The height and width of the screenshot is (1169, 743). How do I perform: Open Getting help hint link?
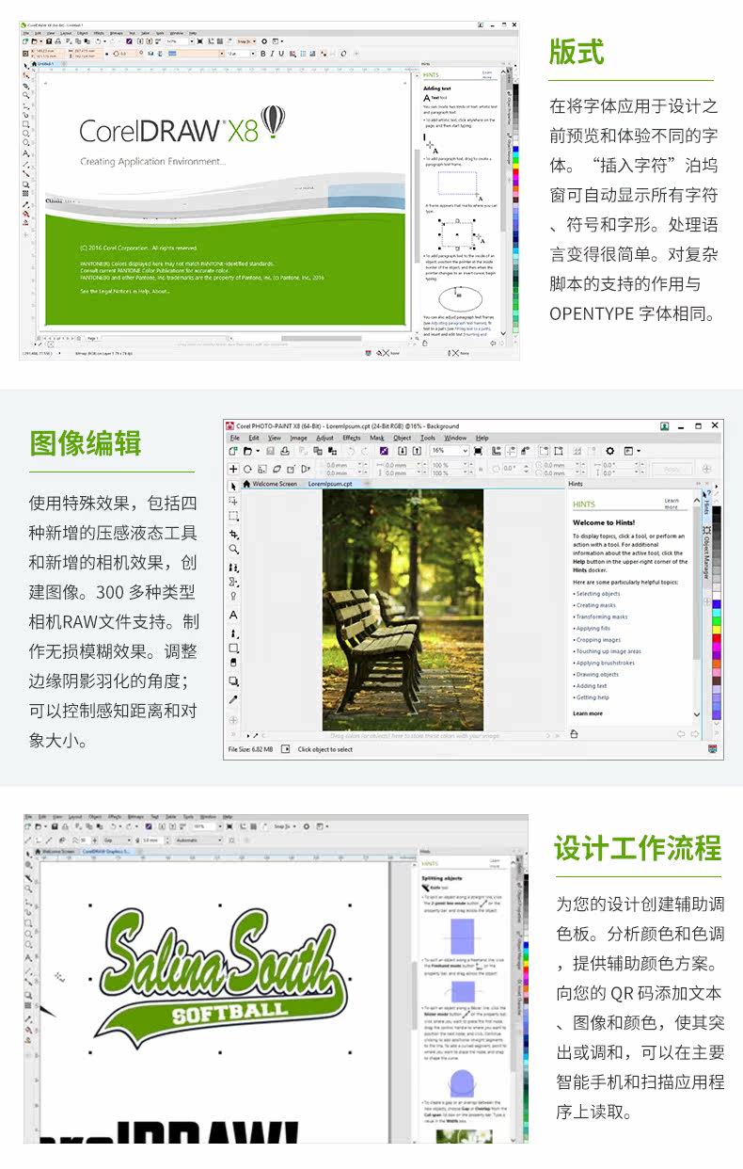coord(593,697)
